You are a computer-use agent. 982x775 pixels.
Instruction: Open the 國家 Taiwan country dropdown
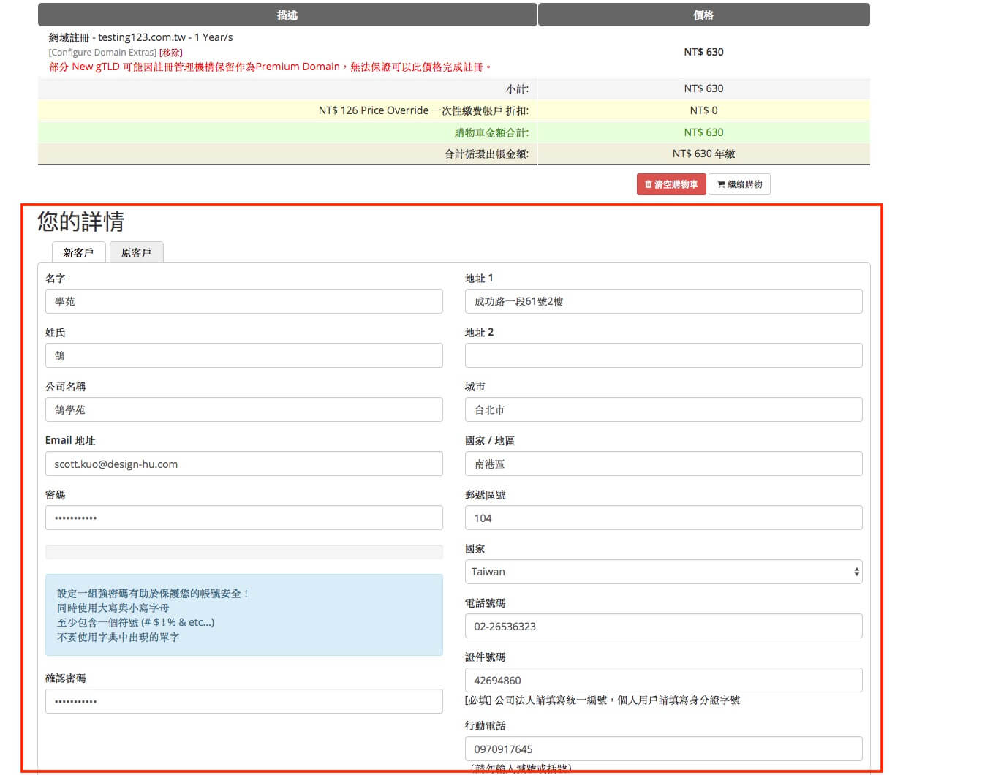pyautogui.click(x=664, y=572)
